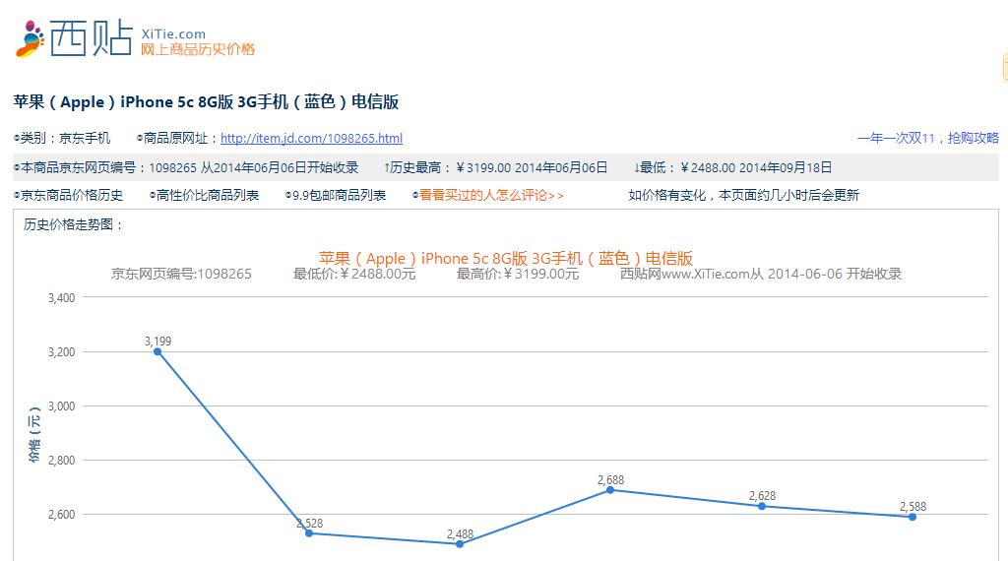Viewport: 1008px width, 561px height.
Task: Click the 2,628 chart marker
Action: [x=762, y=506]
